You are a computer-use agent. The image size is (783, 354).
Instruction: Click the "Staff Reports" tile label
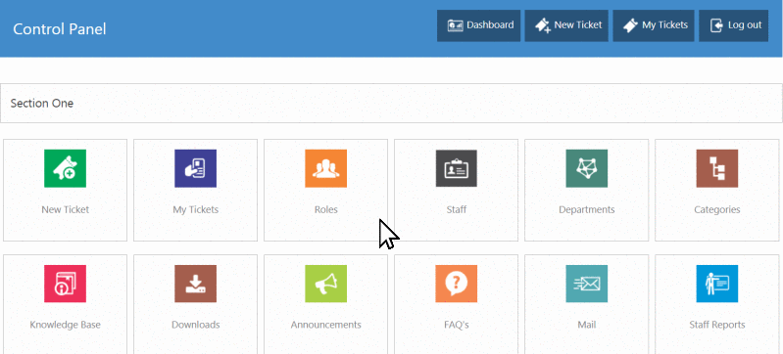[x=717, y=325]
